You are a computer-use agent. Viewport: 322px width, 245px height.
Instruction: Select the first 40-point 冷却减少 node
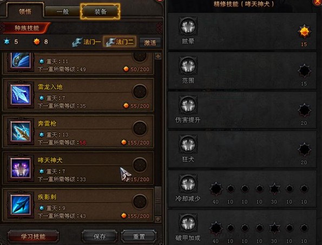pyautogui.click(x=216, y=189)
